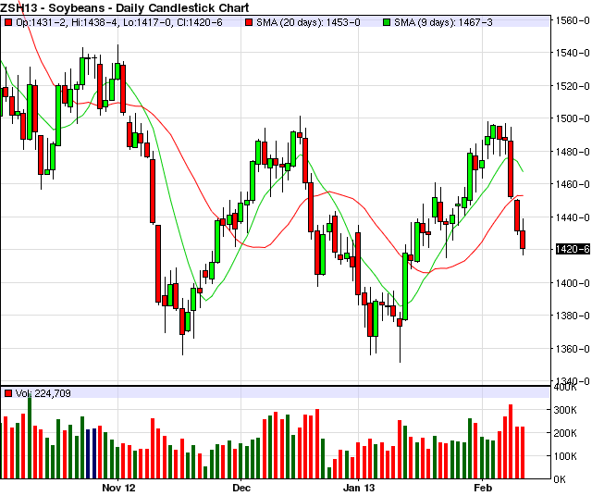Click the 100K volume axis label

(565, 456)
